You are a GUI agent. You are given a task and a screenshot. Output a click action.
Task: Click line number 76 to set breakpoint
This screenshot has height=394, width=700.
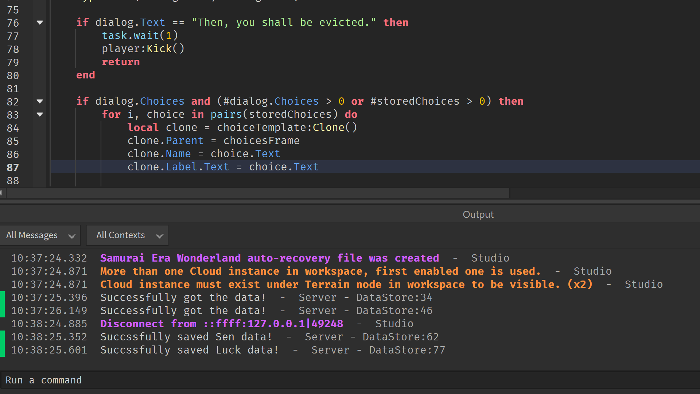13,23
